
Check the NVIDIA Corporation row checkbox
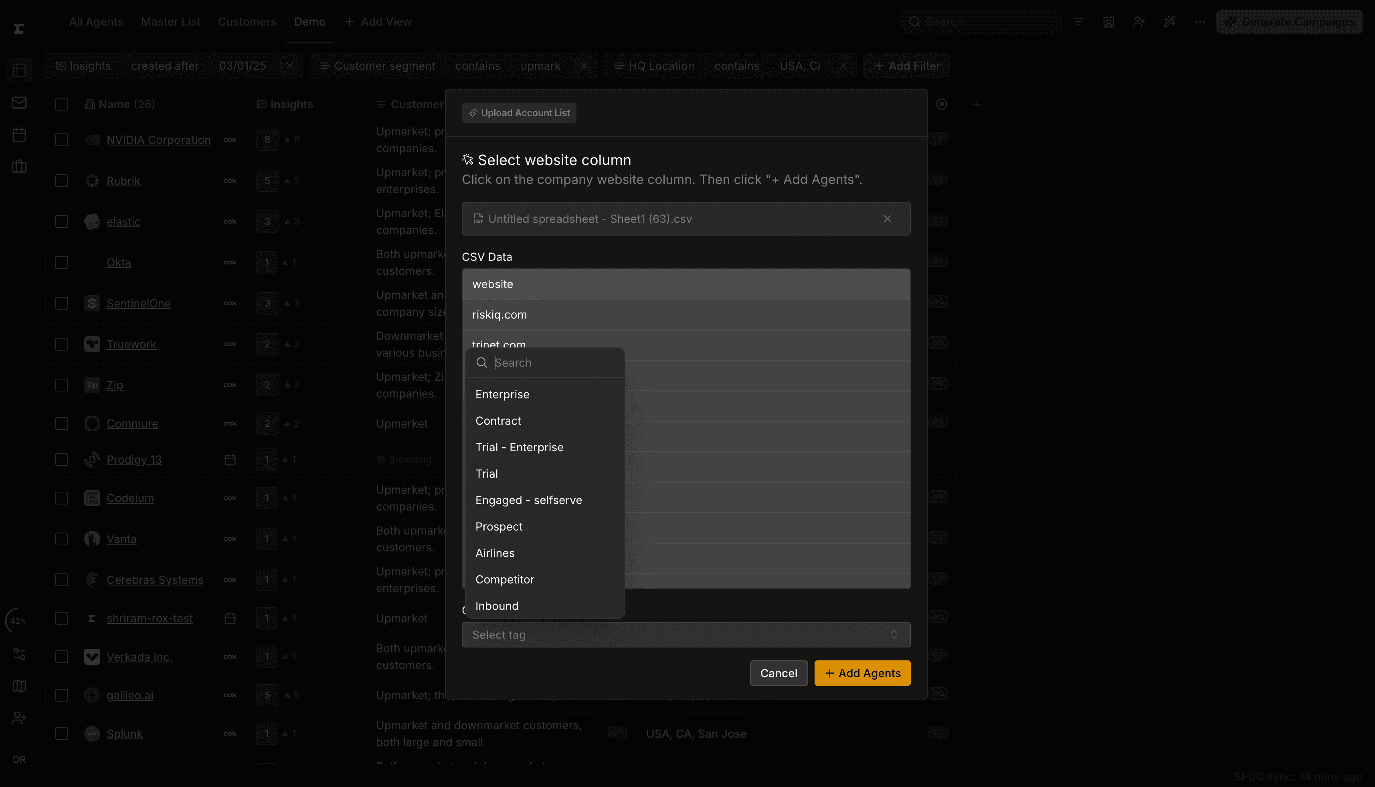[62, 140]
